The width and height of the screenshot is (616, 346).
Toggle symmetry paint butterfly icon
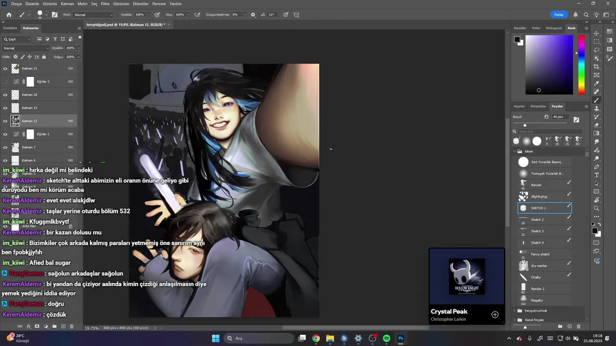coord(296,14)
